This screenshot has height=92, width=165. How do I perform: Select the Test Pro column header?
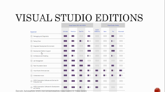(81, 31)
